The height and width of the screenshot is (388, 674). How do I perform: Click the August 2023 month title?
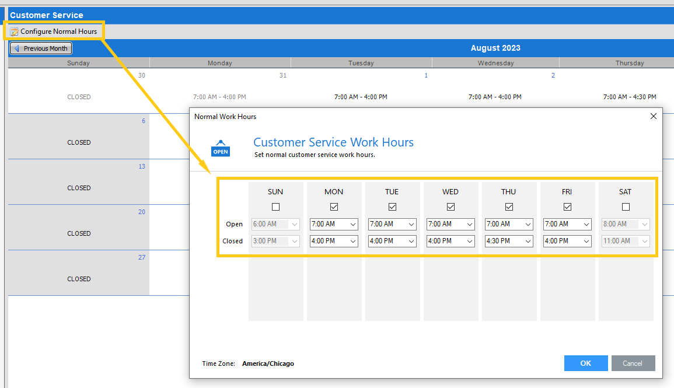point(495,48)
